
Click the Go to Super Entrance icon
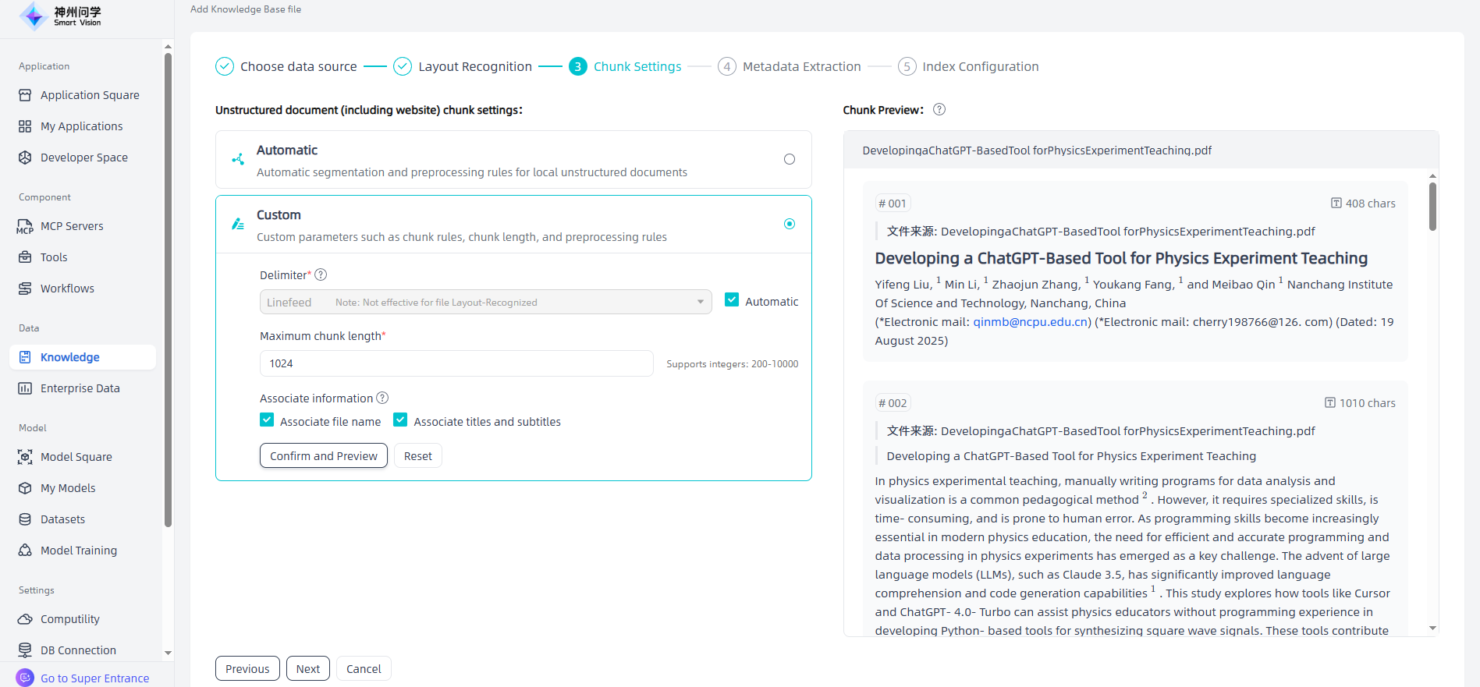coord(25,678)
